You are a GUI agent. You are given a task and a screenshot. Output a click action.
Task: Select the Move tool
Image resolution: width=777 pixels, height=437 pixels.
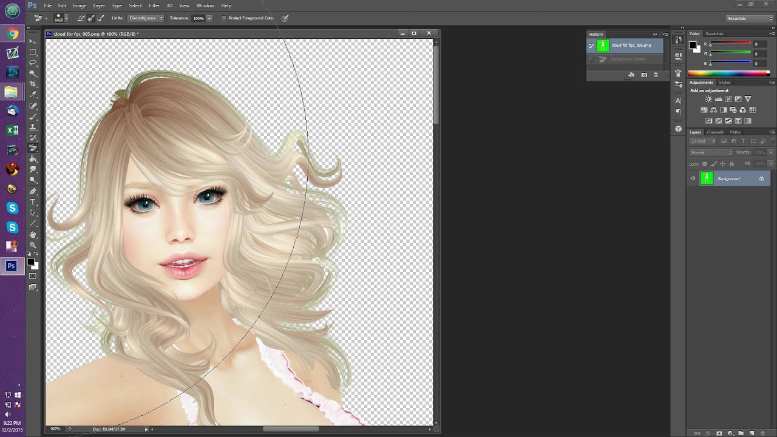[33, 41]
